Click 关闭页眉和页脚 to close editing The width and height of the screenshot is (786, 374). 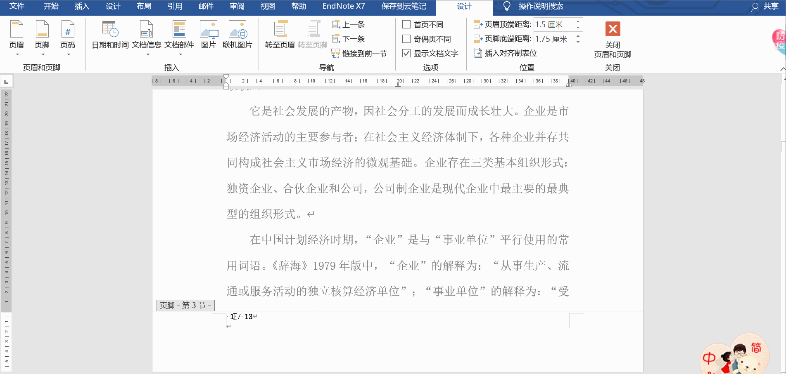pyautogui.click(x=613, y=39)
